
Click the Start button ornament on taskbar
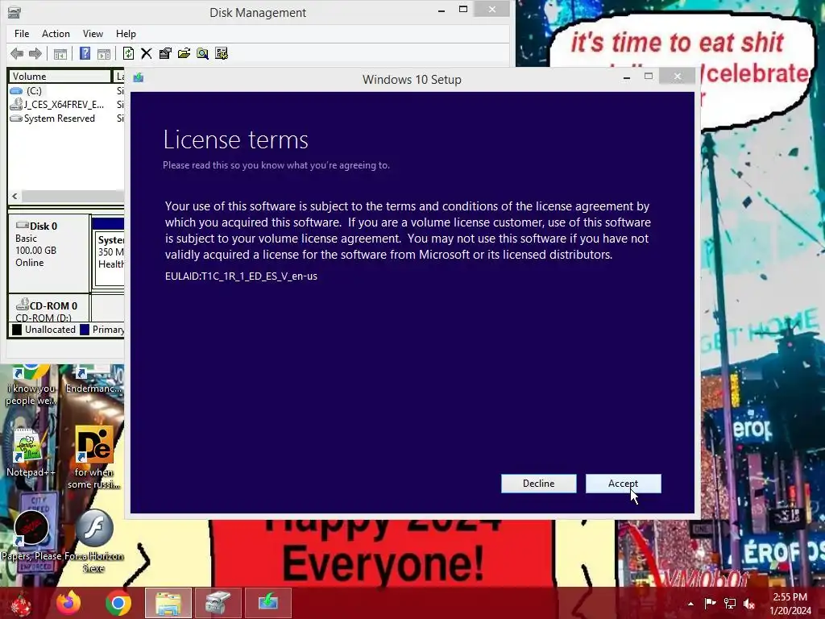coord(20,603)
